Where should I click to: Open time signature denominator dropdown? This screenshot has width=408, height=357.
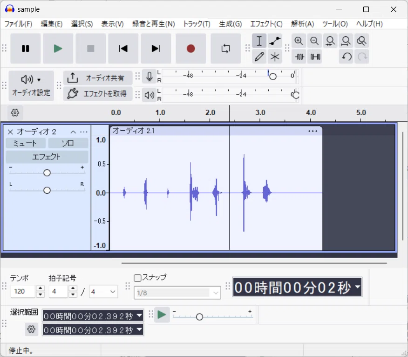[103, 292]
